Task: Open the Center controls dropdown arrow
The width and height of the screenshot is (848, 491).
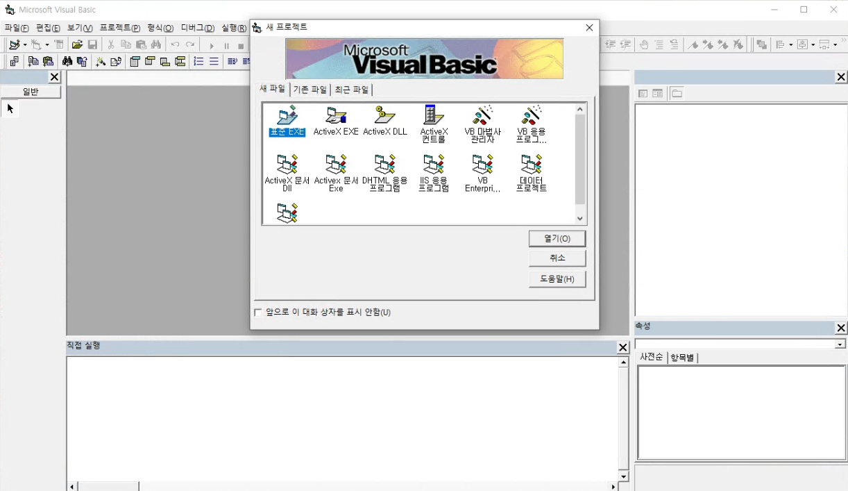Action: [813, 44]
